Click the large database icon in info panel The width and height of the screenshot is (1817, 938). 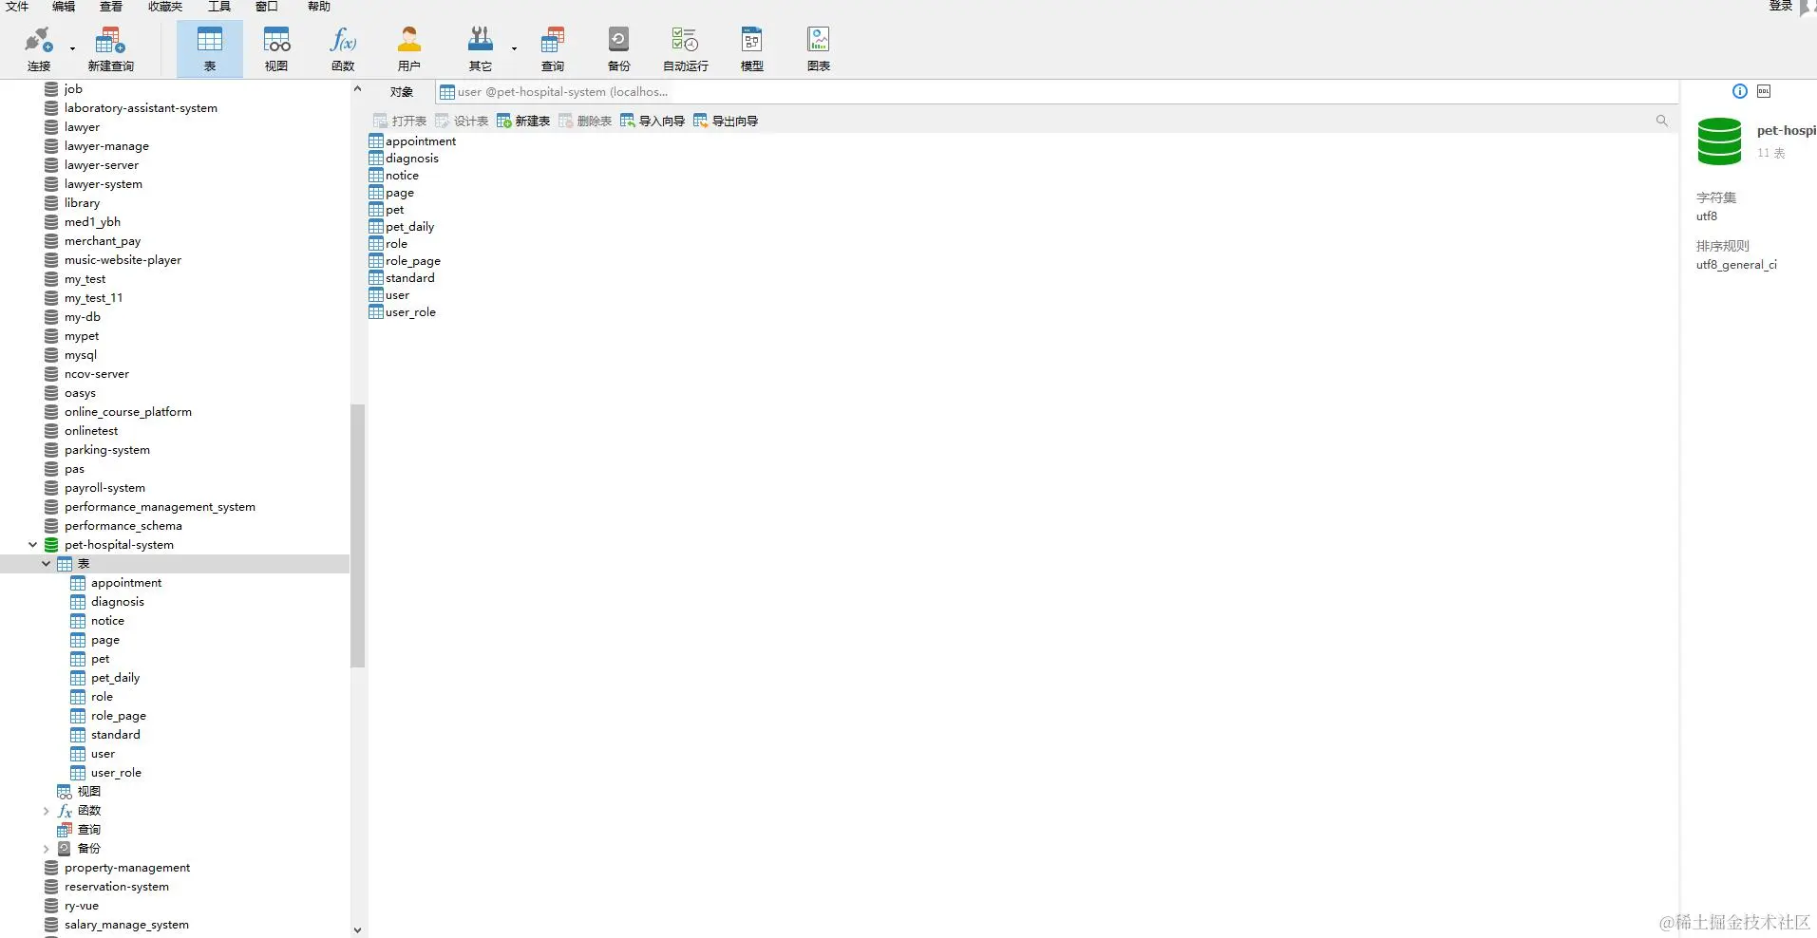coord(1719,141)
